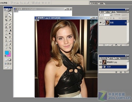Toggle history snapshot source box for 原始照片.jpg

(100, 62)
